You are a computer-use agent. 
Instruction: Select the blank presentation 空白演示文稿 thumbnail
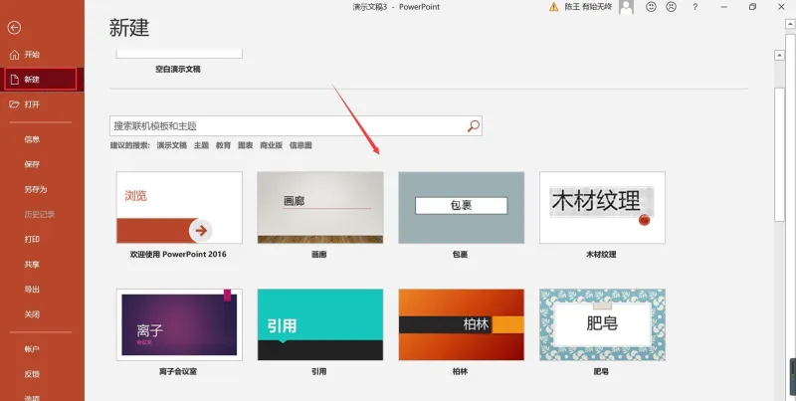click(x=179, y=54)
